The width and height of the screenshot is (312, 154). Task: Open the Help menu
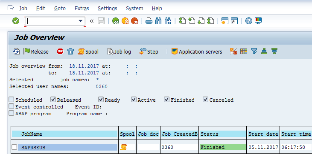point(157,9)
